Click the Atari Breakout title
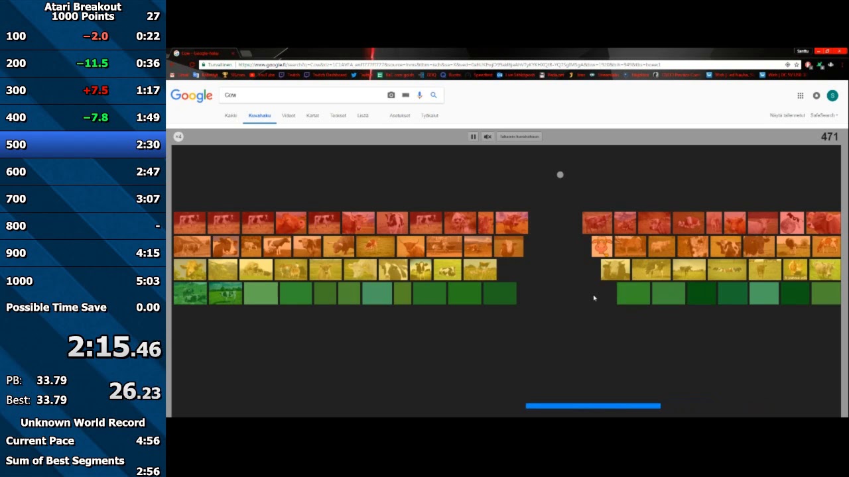 (83, 7)
